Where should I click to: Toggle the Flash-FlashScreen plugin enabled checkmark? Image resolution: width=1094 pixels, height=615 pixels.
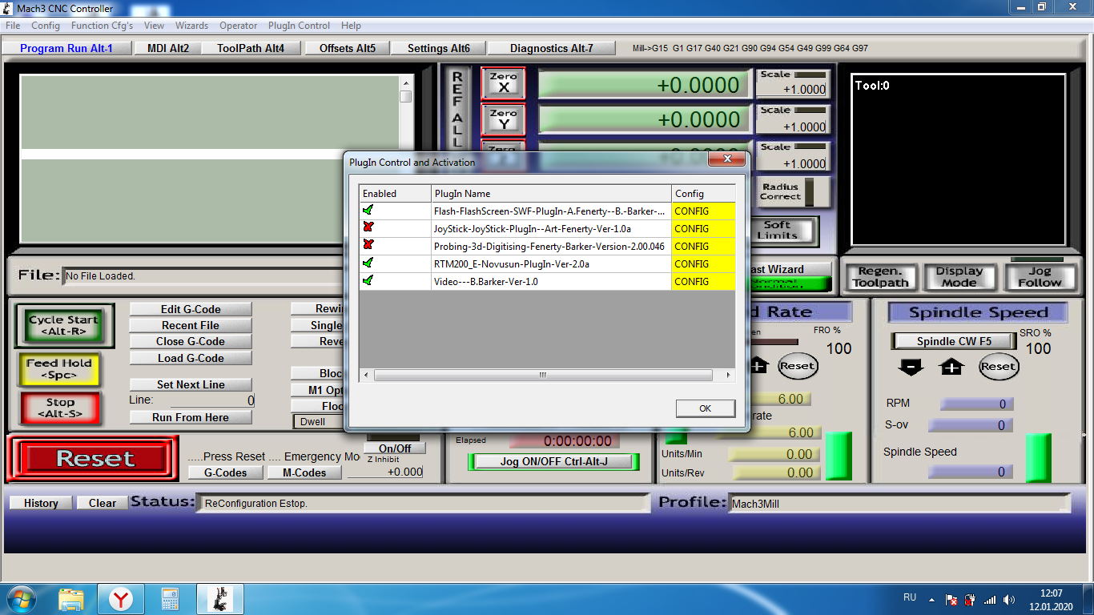click(x=368, y=211)
